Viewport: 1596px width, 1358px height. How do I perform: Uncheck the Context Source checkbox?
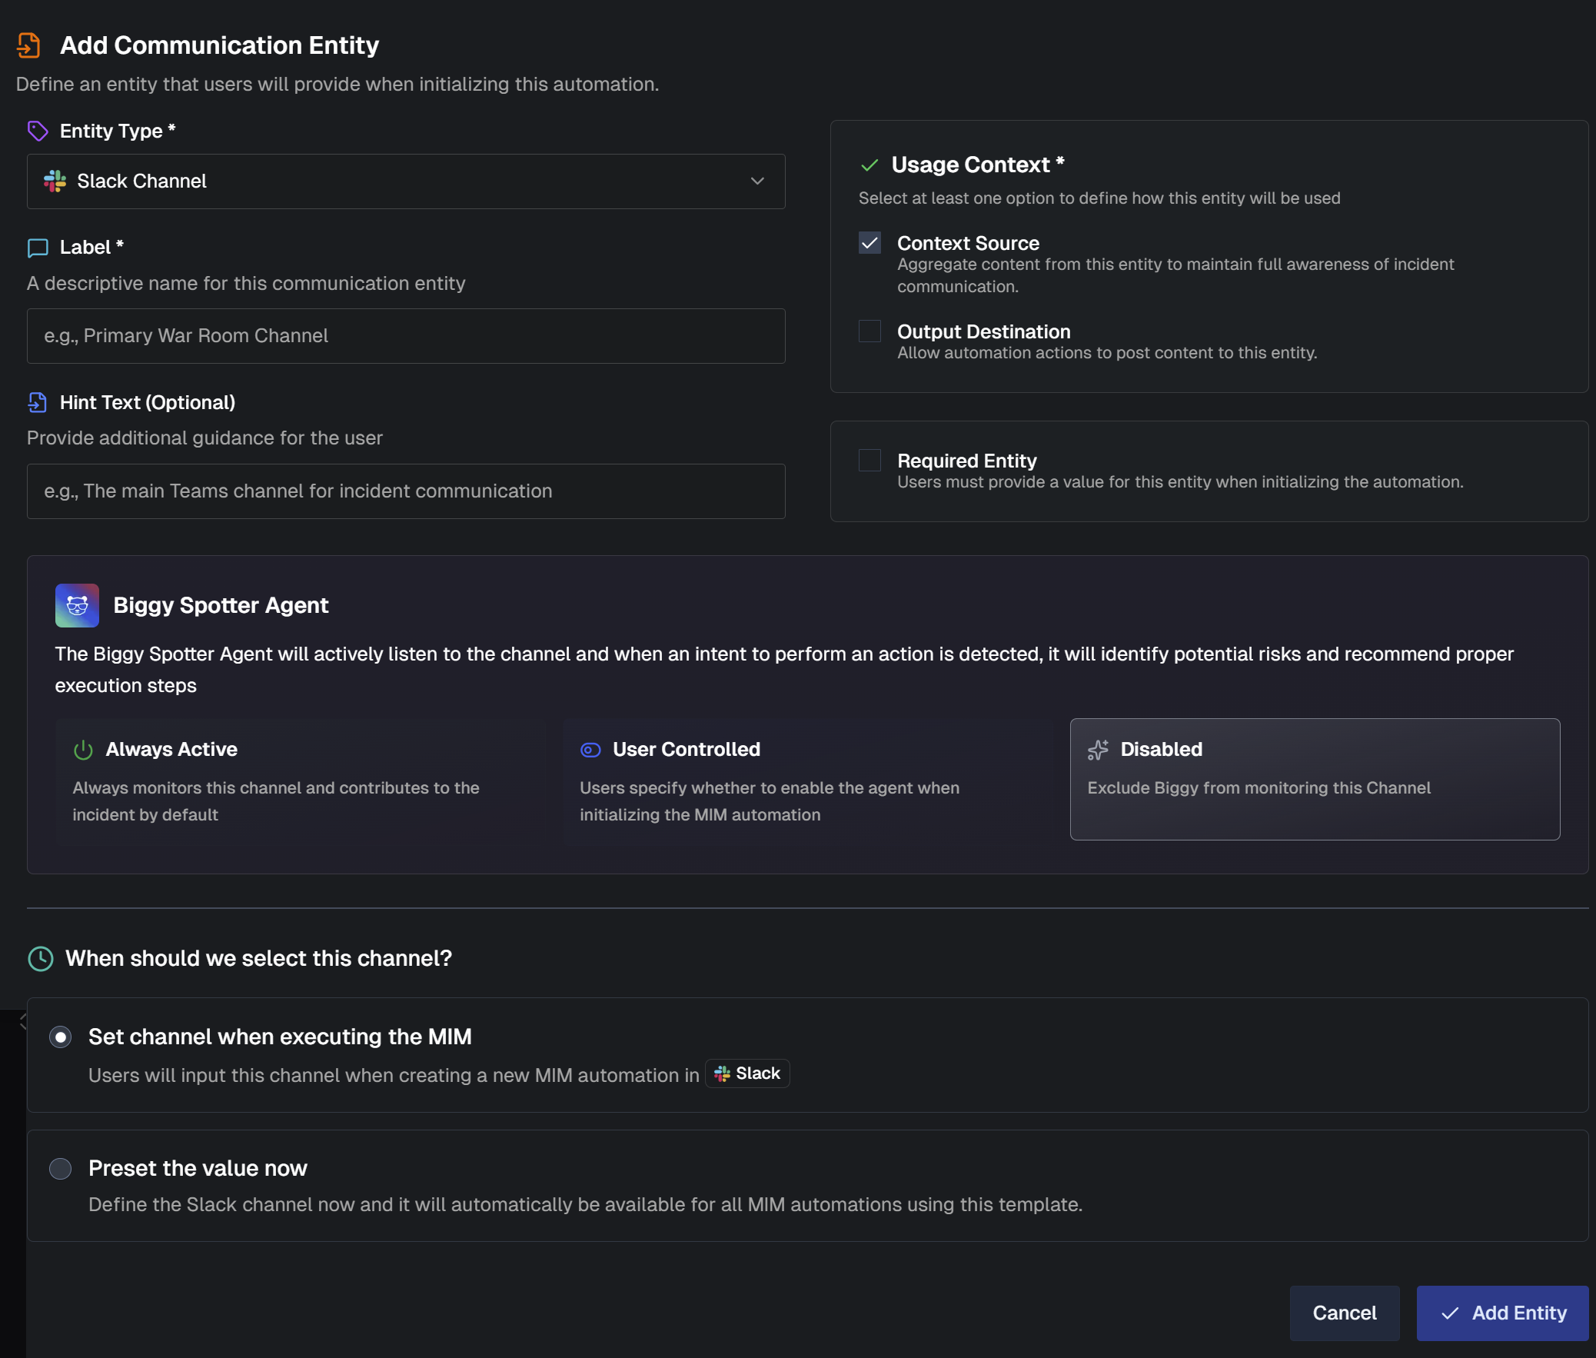tap(869, 243)
